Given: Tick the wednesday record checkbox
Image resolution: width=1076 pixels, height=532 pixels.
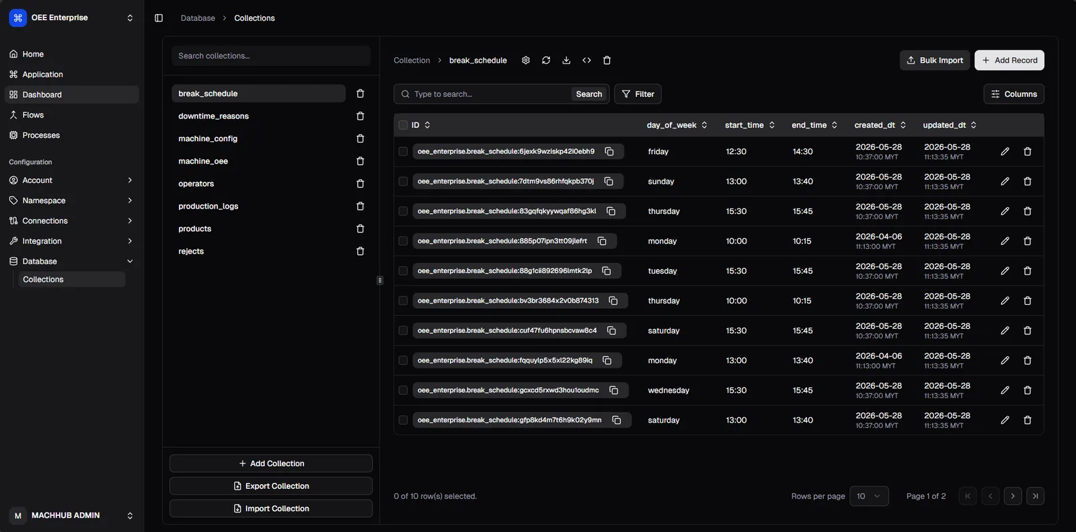Looking at the screenshot, I should (403, 390).
